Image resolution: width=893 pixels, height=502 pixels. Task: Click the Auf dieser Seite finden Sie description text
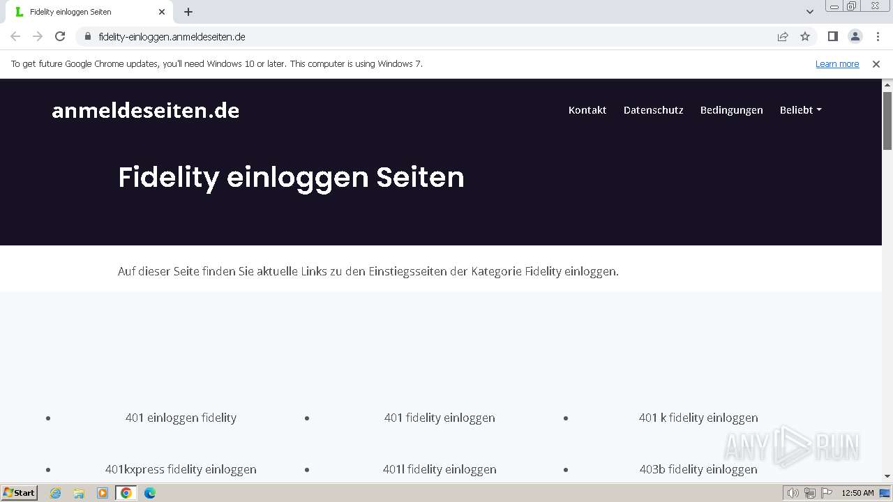(x=368, y=271)
